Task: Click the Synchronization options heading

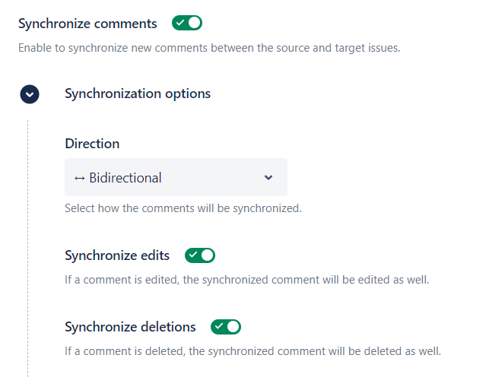Action: [138, 94]
